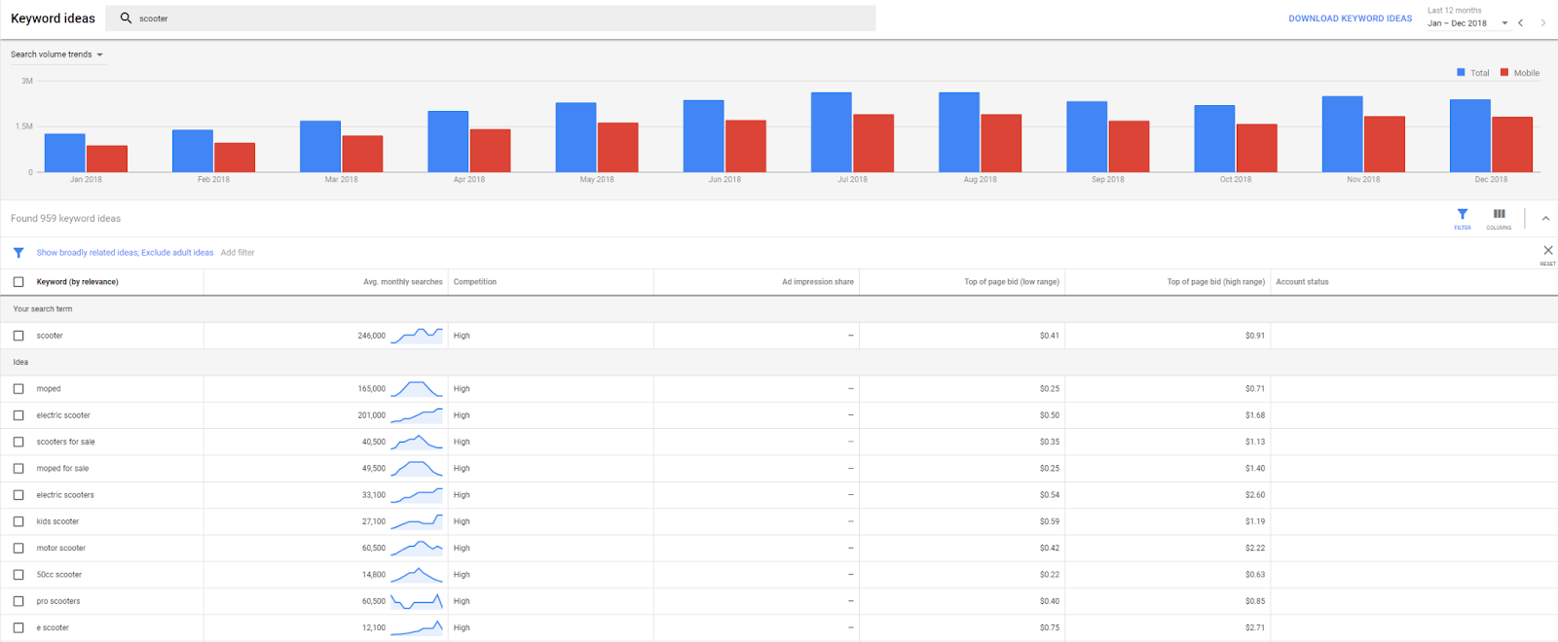Click the 246,000 monthly searches value
The width and height of the screenshot is (1558, 642).
[x=371, y=336]
